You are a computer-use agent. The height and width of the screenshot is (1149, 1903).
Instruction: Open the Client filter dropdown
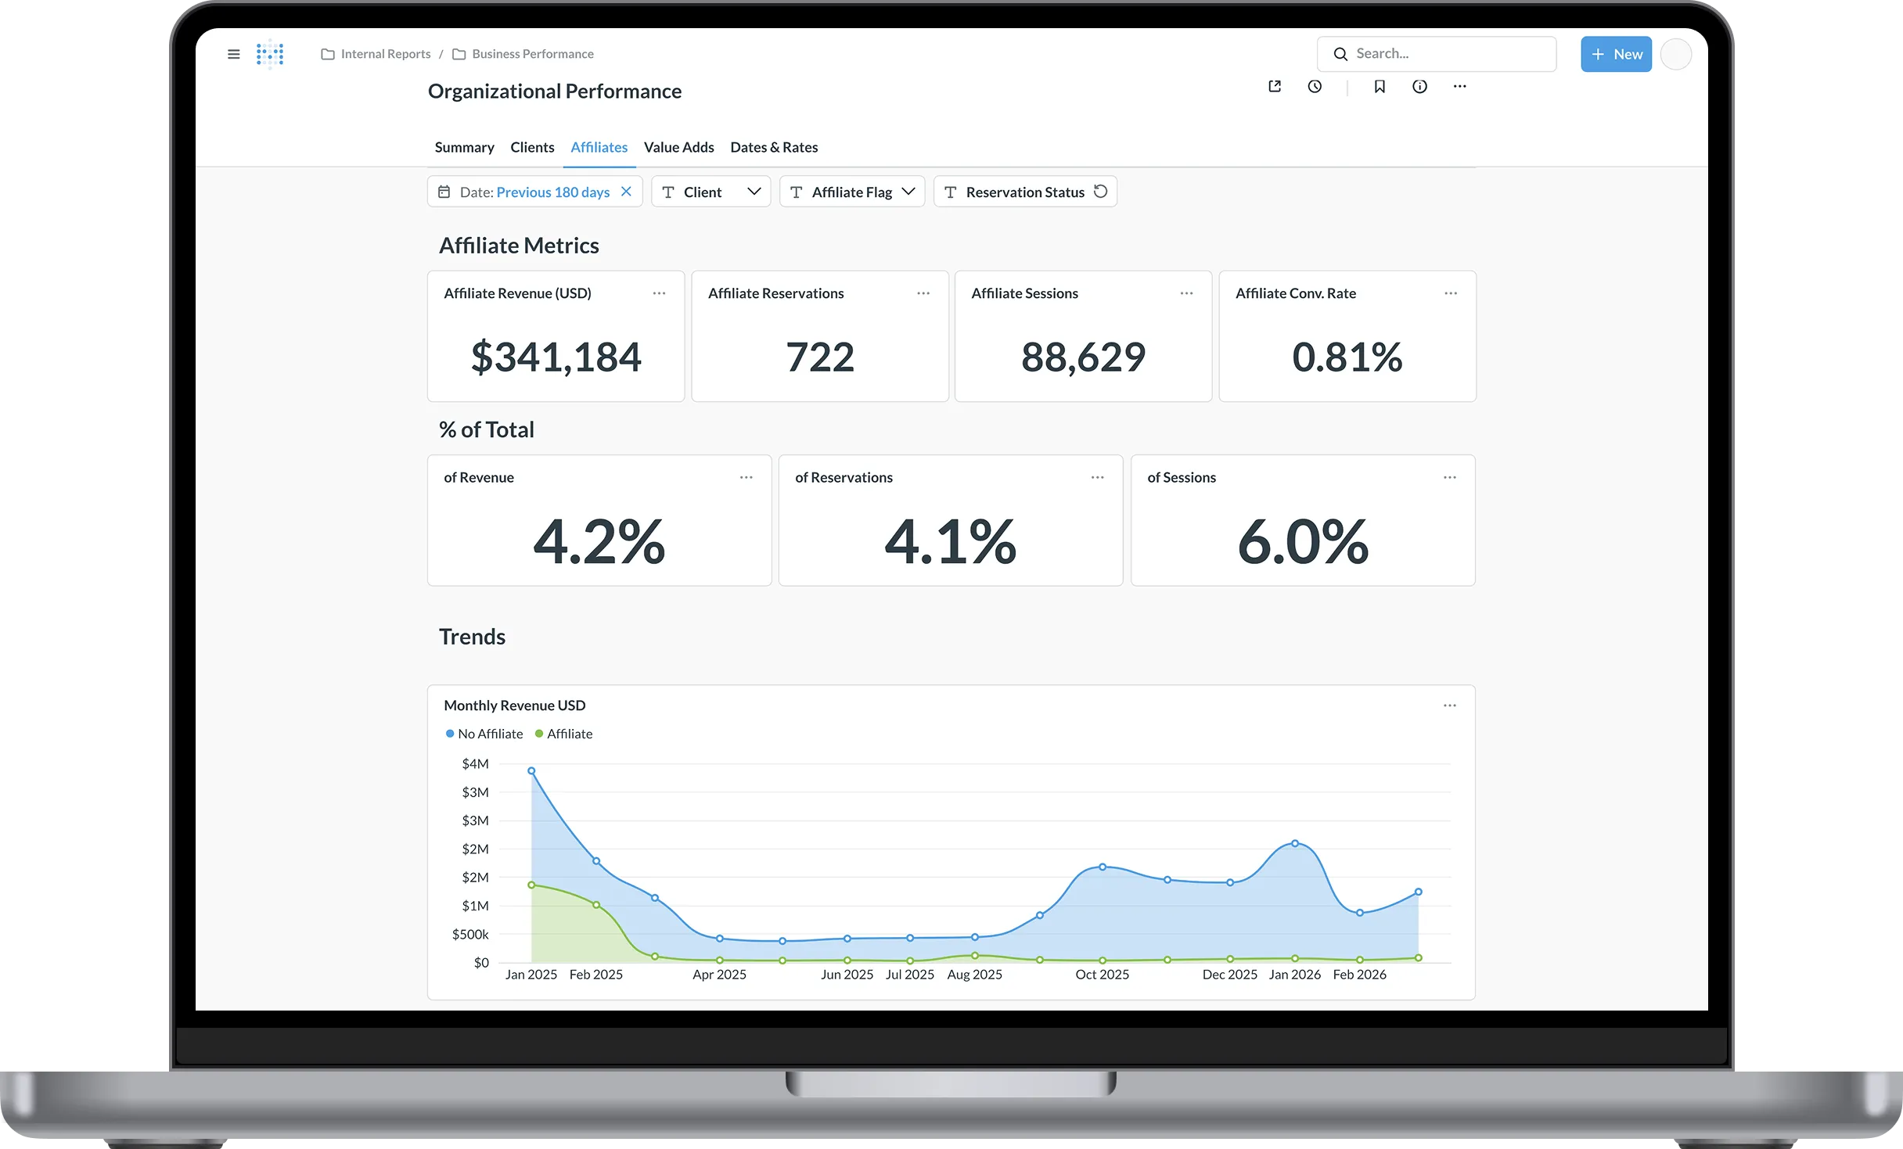pyautogui.click(x=754, y=191)
